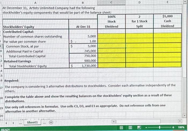Select the 100% Stock Dividend header
The height and width of the screenshot is (131, 188).
click(x=111, y=22)
